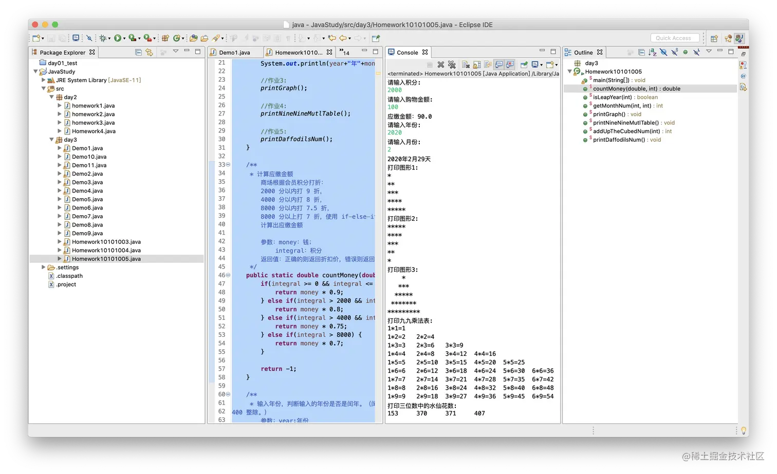Expand JRE System Library node
Image resolution: width=777 pixels, height=474 pixels.
tap(44, 80)
